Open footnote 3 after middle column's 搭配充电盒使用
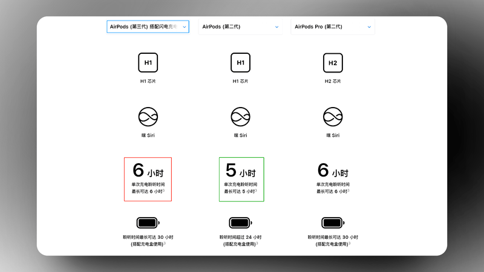This screenshot has height=272, width=484. point(257,243)
